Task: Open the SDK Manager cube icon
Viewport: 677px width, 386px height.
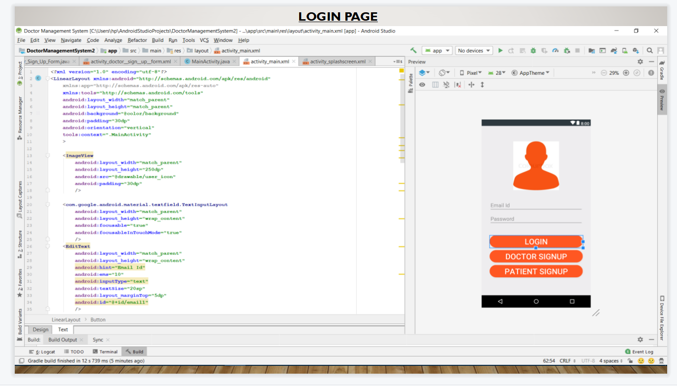Action: click(636, 51)
